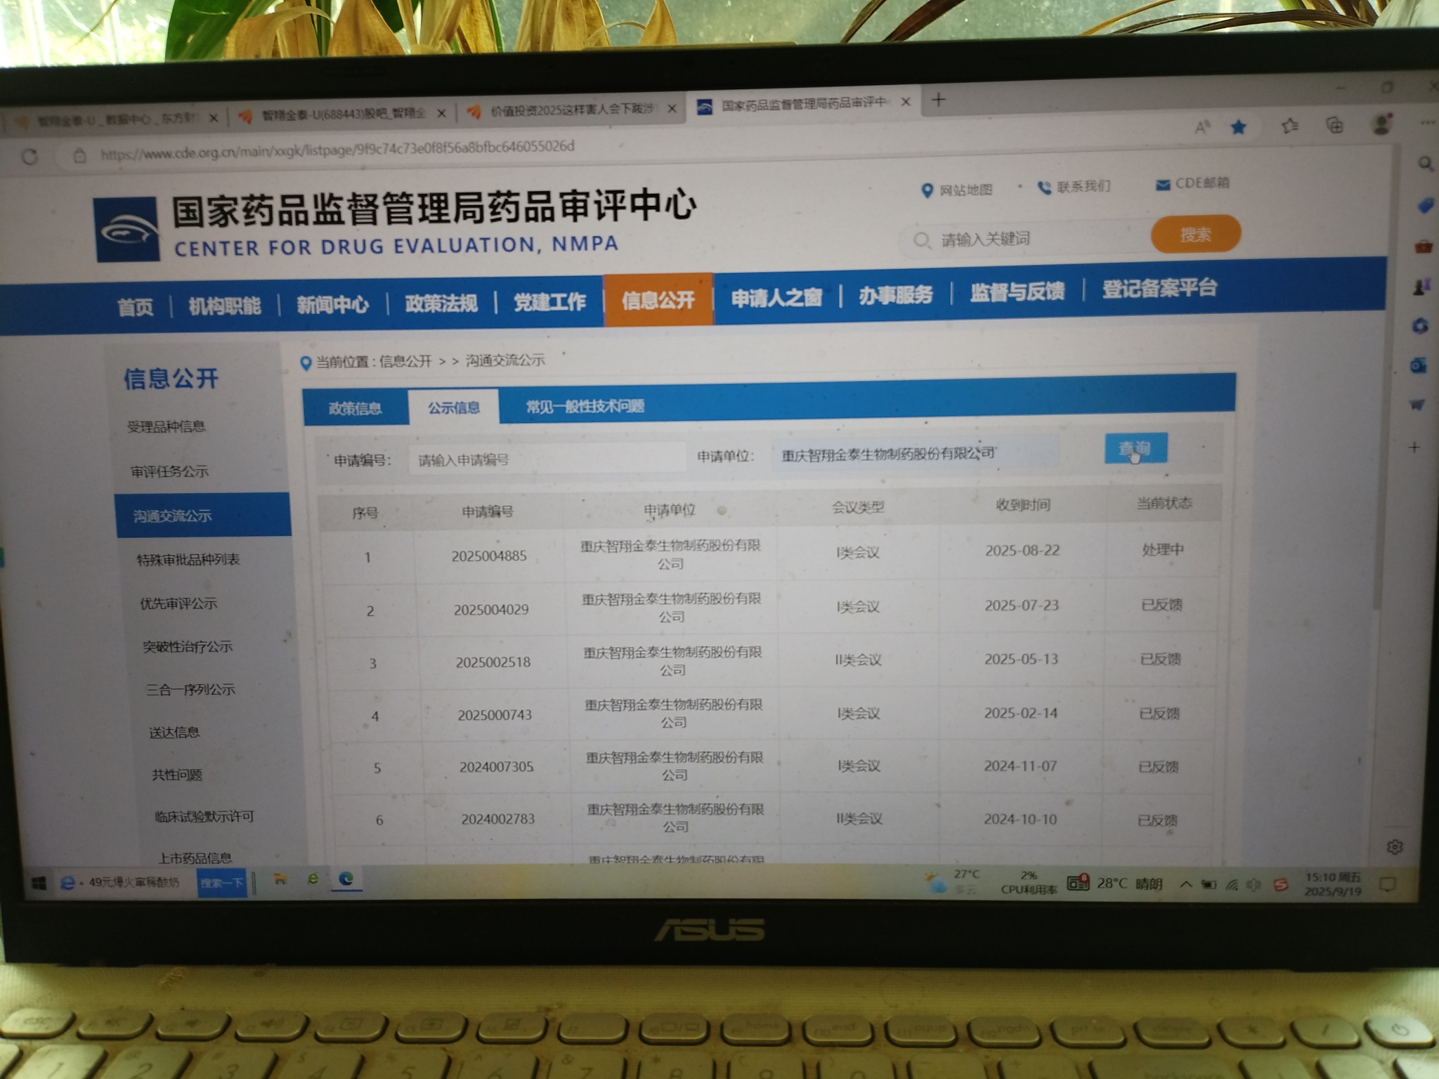
Task: Click the date 2024-11-07
Action: click(1020, 766)
